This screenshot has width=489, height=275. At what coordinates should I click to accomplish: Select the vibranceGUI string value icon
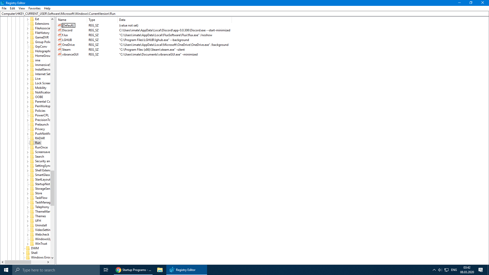[x=60, y=54]
